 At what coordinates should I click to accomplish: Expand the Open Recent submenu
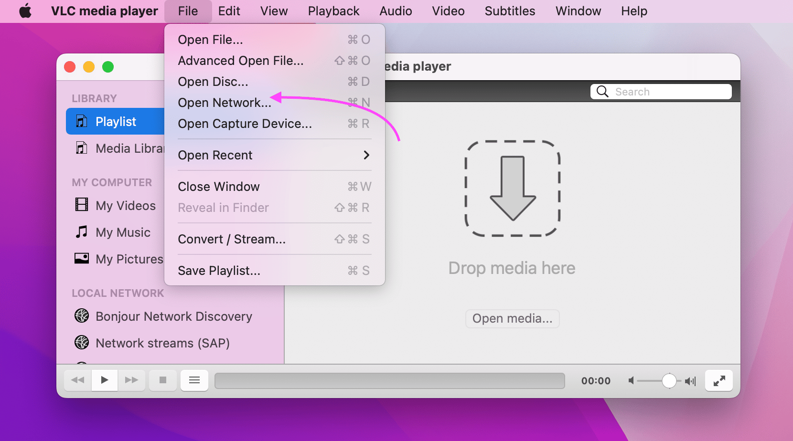(275, 155)
